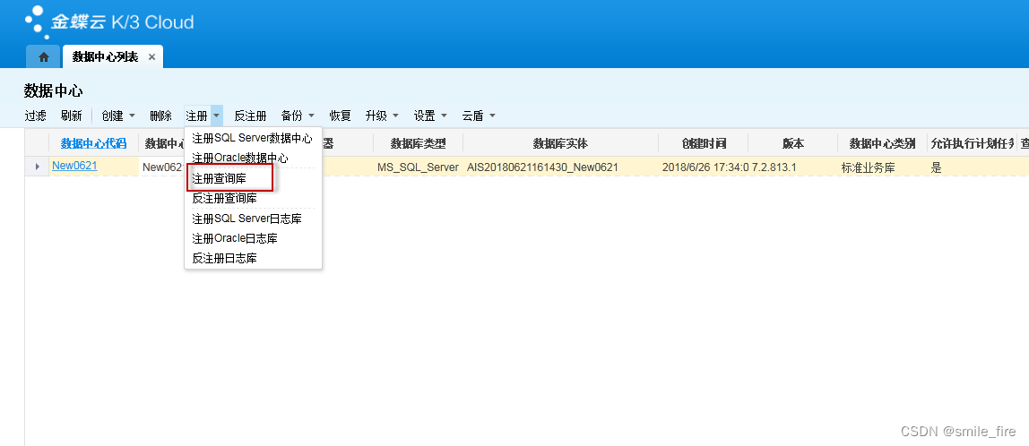Click the 恢复 toolbar button
This screenshot has width=1029, height=446.
coord(340,116)
